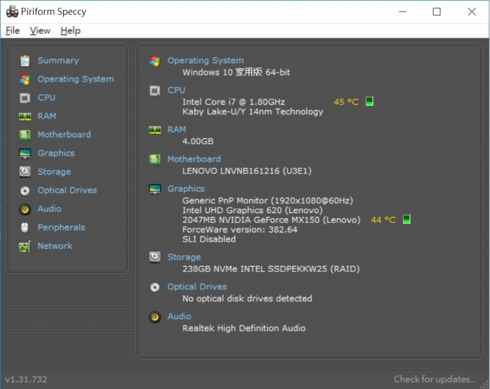Click the 44 °C GPU temperature reading
This screenshot has width=490, height=389.
tap(383, 220)
